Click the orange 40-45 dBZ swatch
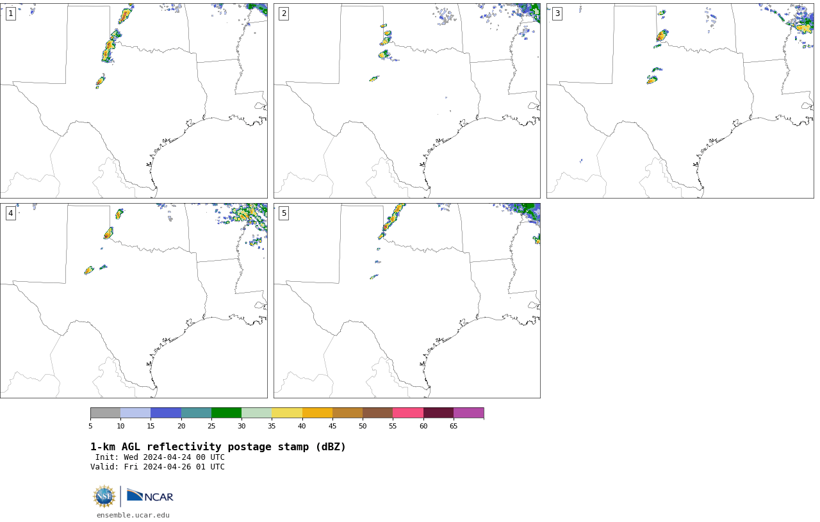 [317, 413]
